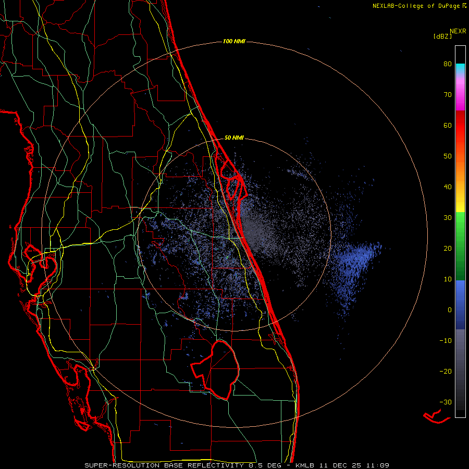
Task: Click the "SUPER-RESOLUTION BASE REFLECTIVITY" footer caption
Action: pos(164,465)
